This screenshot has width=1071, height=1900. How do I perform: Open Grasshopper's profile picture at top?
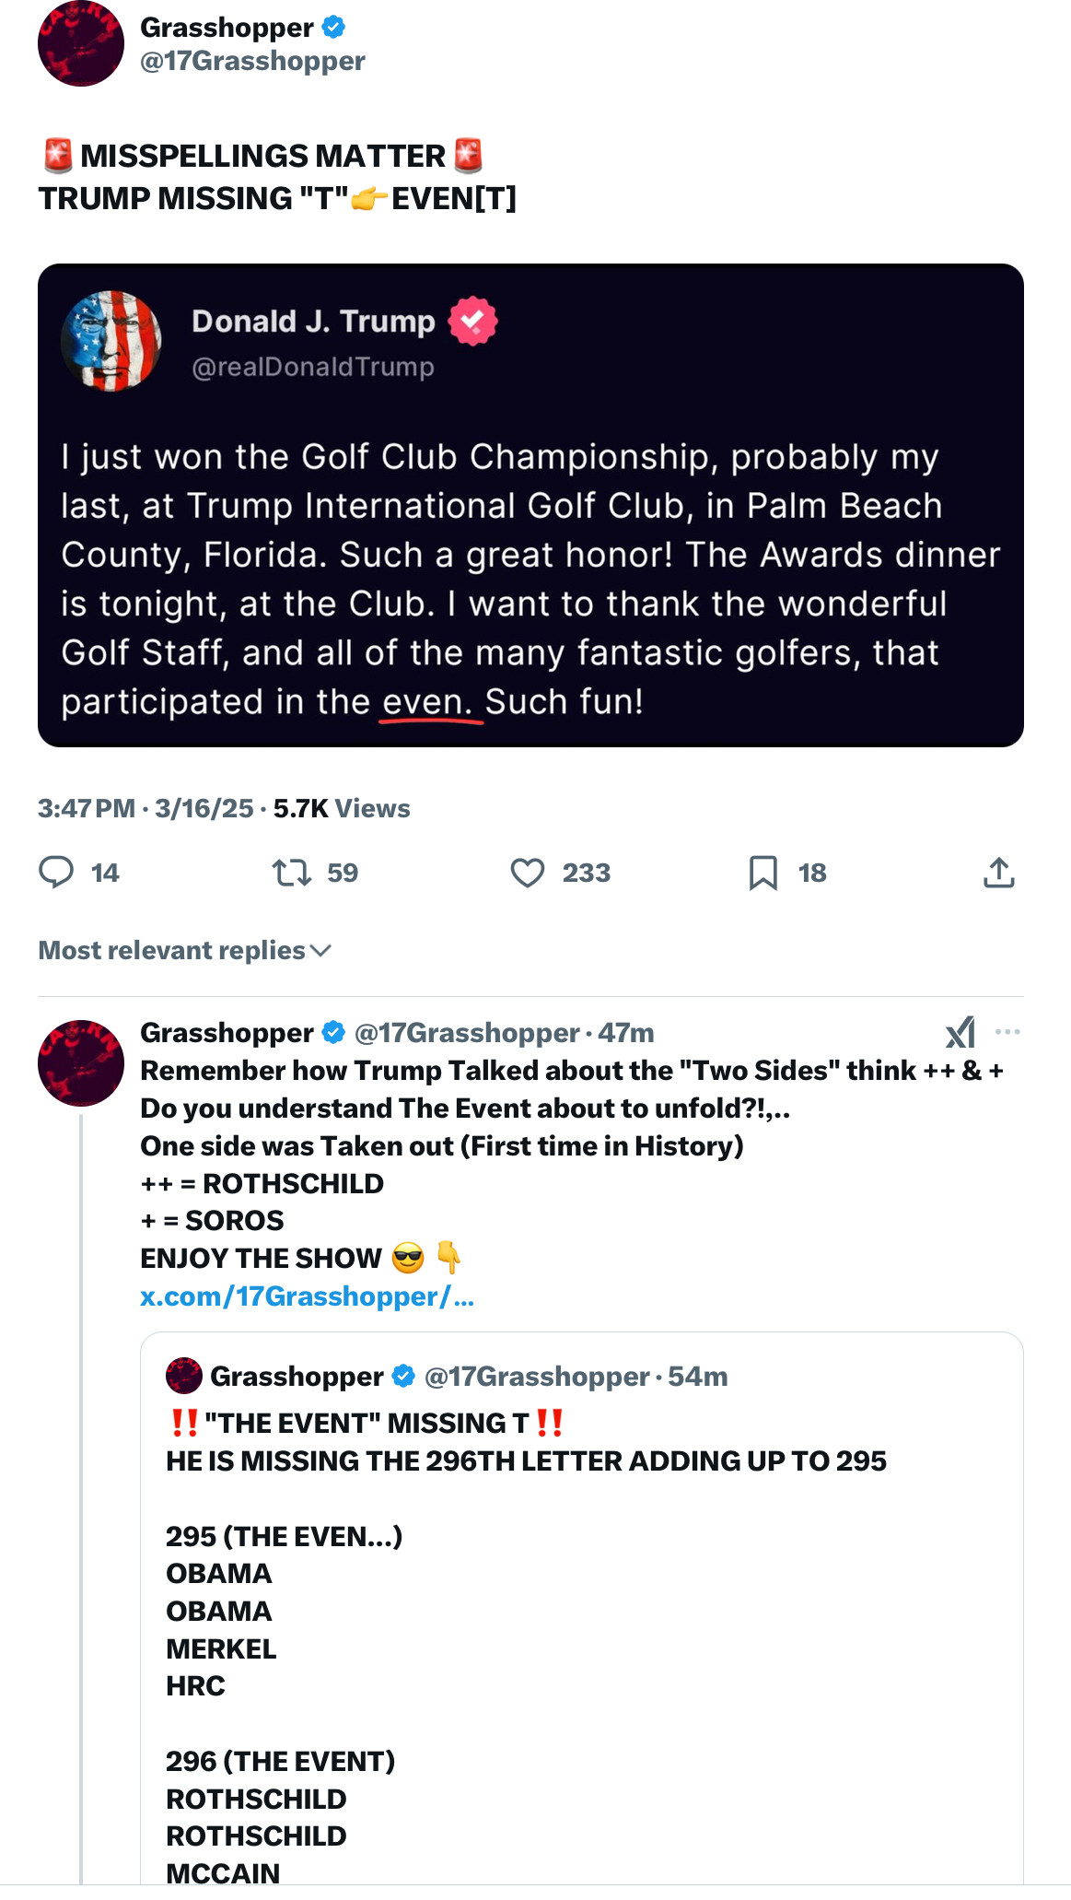pos(81,44)
